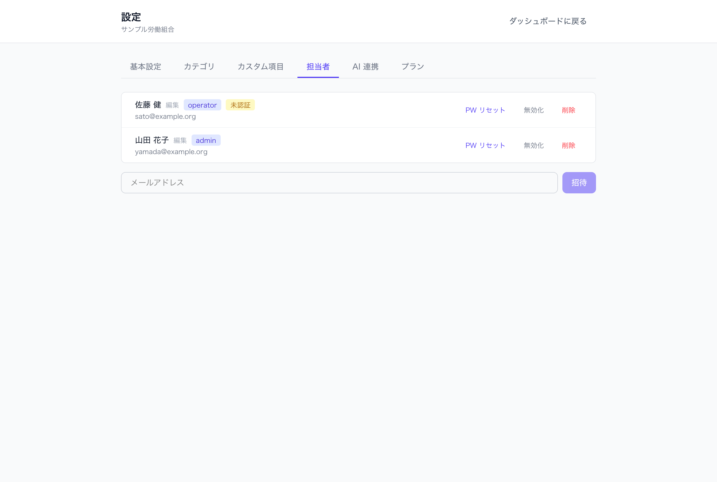Select the yamada@example.org email text
The width and height of the screenshot is (717, 482).
[171, 152]
